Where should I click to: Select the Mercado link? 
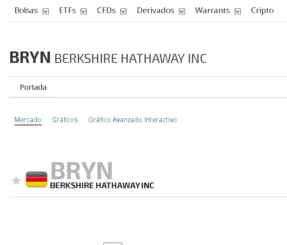(28, 120)
